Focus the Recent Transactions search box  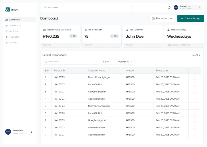[x=70, y=62]
